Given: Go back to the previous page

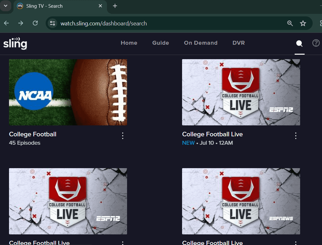Looking at the screenshot, I should click(x=6, y=23).
